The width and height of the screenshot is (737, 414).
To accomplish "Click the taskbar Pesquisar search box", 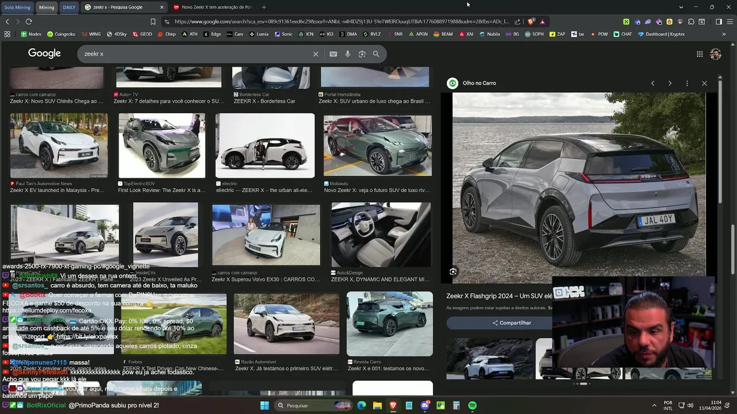I will click(312, 405).
